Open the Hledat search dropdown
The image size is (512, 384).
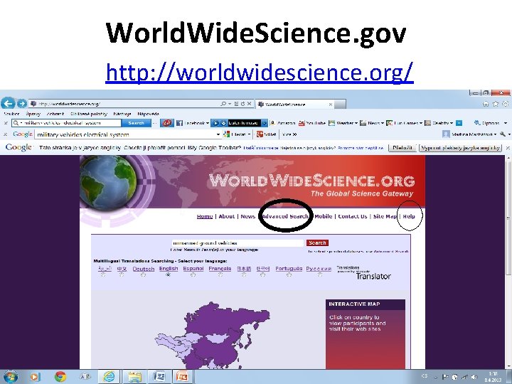click(x=249, y=134)
